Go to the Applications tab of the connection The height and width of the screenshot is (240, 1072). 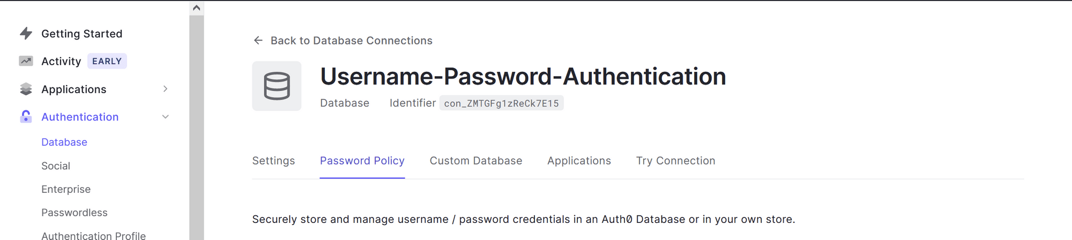tap(579, 161)
